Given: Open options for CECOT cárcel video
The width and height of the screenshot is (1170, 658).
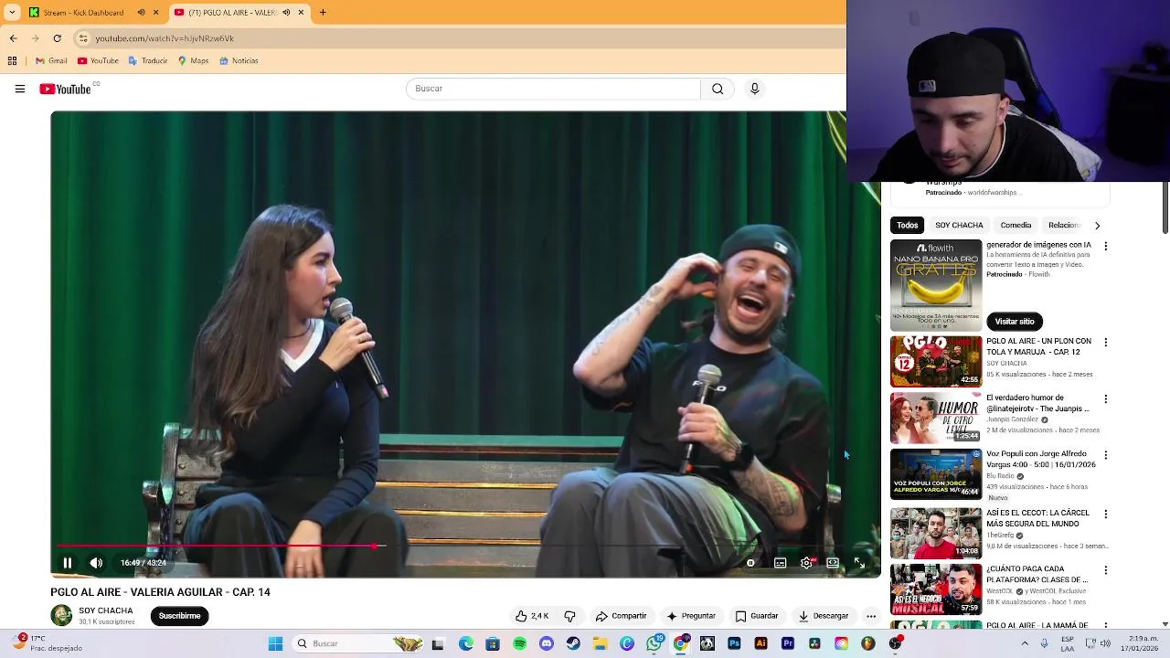Looking at the screenshot, I should coord(1106,515).
